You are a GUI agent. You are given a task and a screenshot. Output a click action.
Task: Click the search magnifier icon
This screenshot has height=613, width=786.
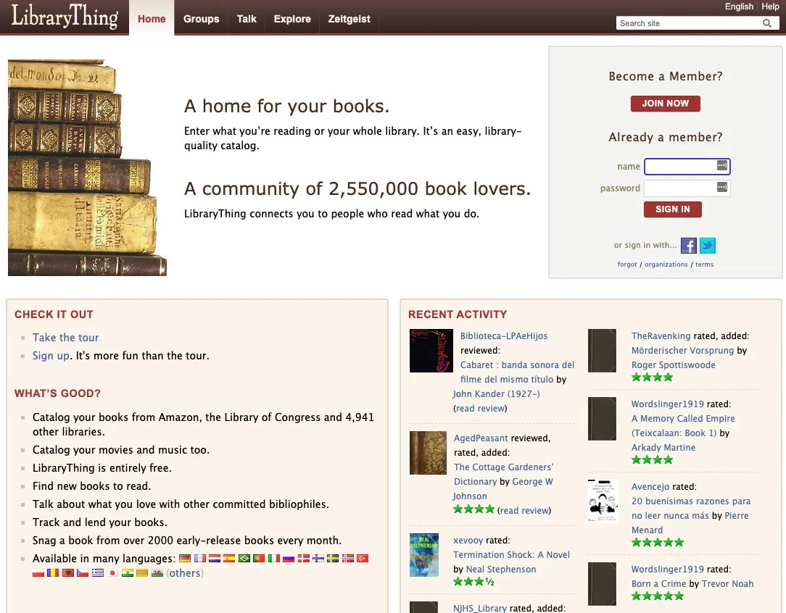[x=766, y=22]
